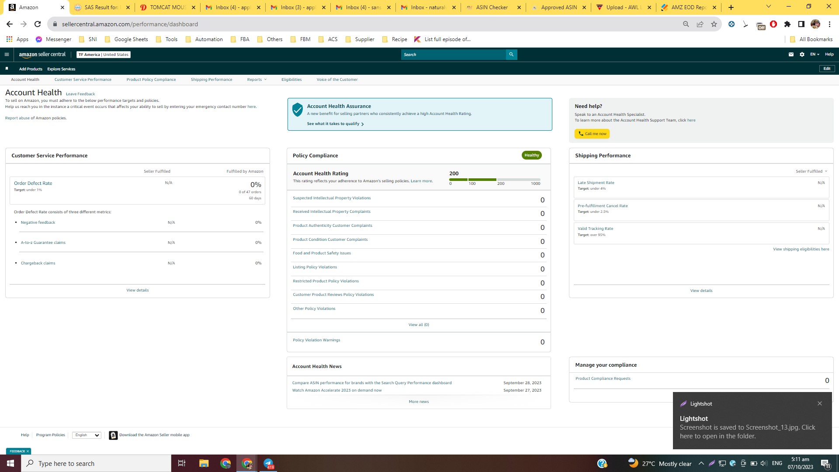Open Product Compliance Requests link
Viewport: 839px width, 472px height.
click(x=603, y=378)
